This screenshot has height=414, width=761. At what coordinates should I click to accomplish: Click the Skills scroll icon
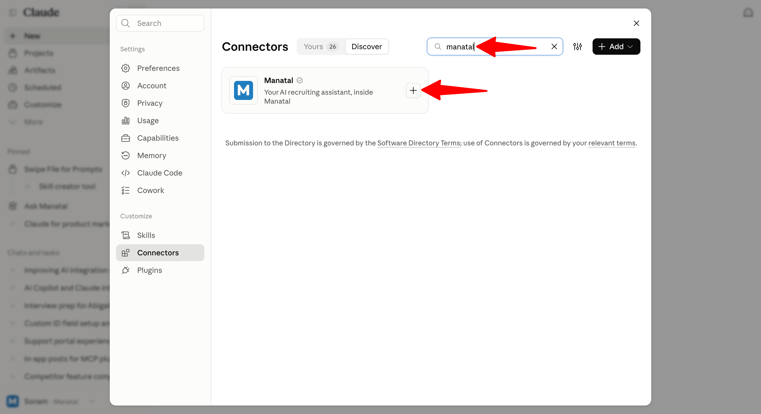click(x=126, y=235)
